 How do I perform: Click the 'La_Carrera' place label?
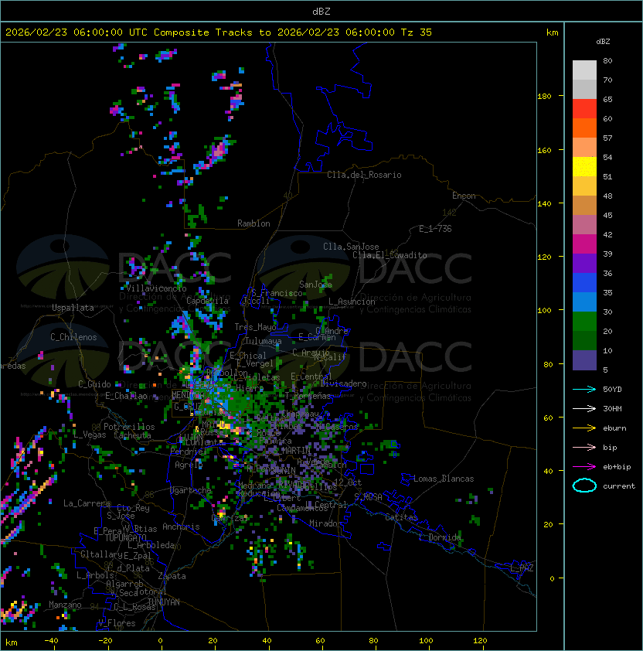[87, 503]
